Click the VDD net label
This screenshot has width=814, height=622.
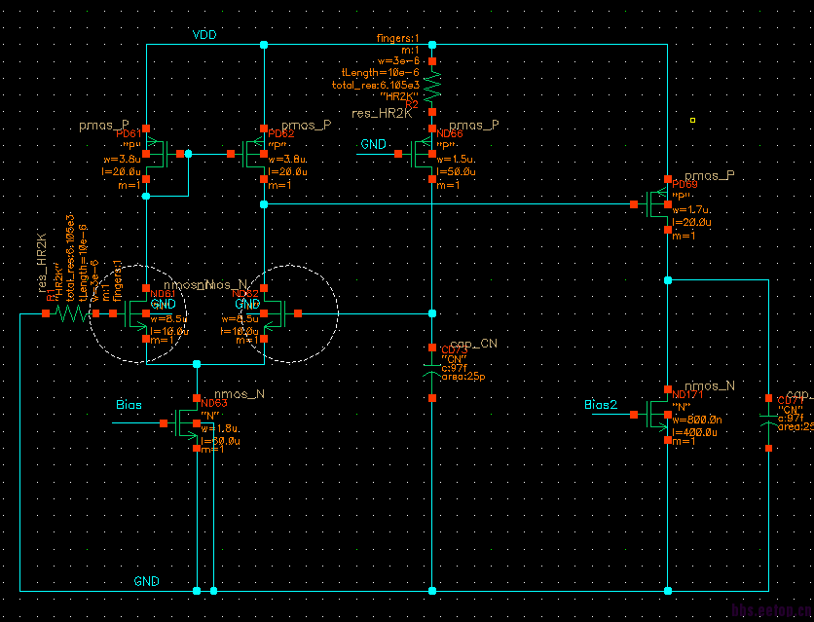click(x=204, y=35)
